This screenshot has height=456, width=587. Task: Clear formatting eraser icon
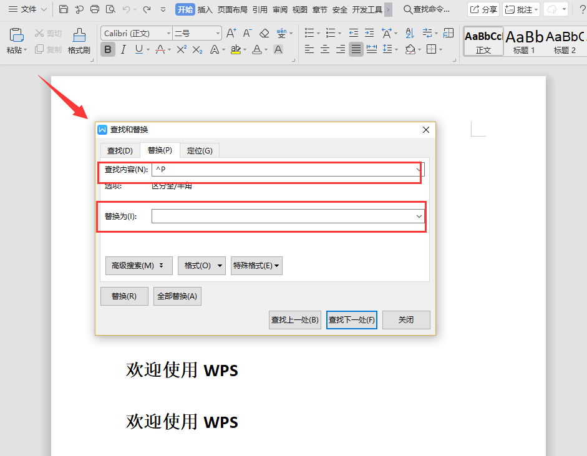(264, 33)
